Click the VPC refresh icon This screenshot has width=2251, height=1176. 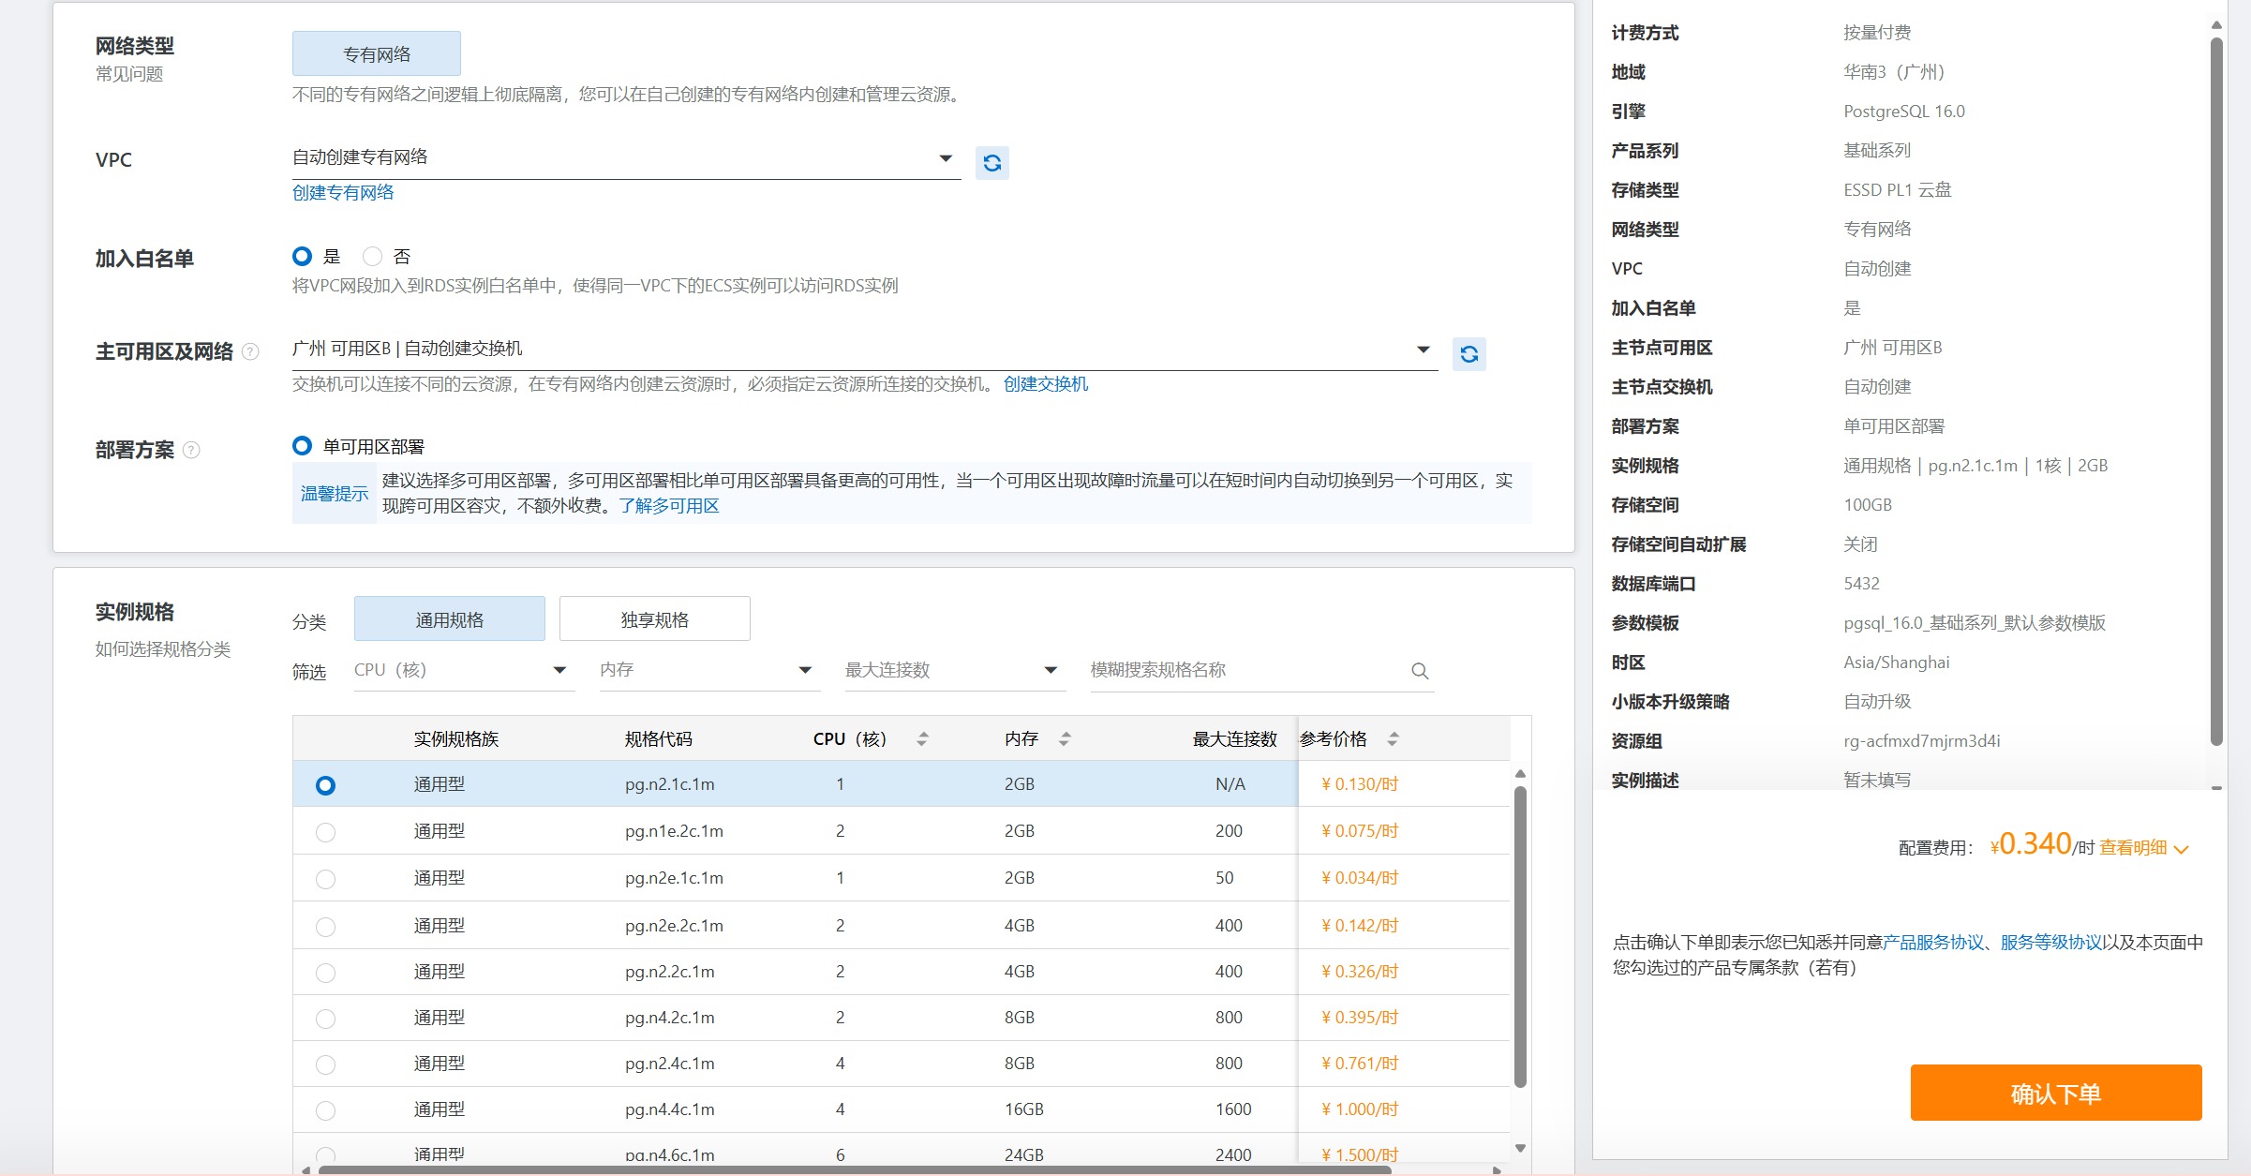(991, 163)
